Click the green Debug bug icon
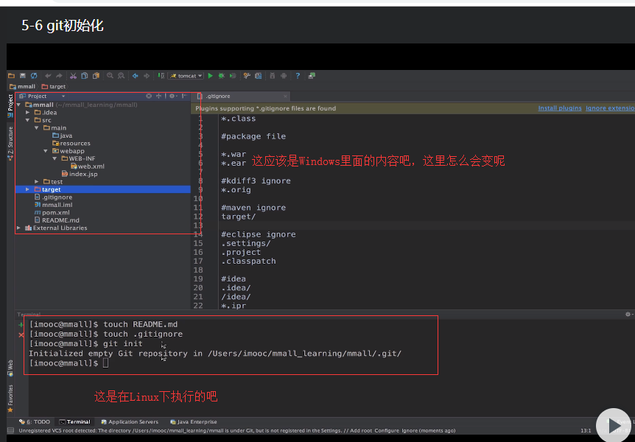Screen dimensions: 635x442 click(222, 76)
